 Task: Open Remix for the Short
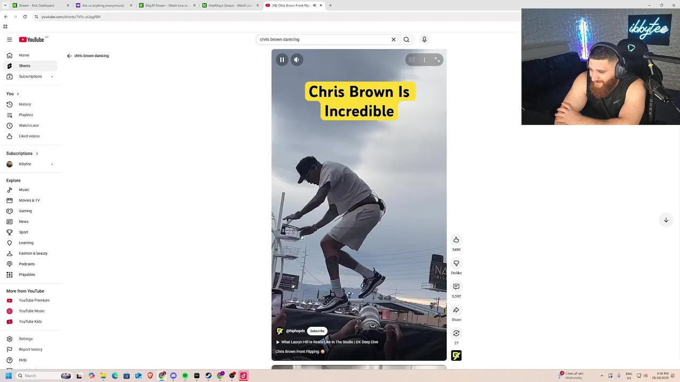tap(456, 333)
